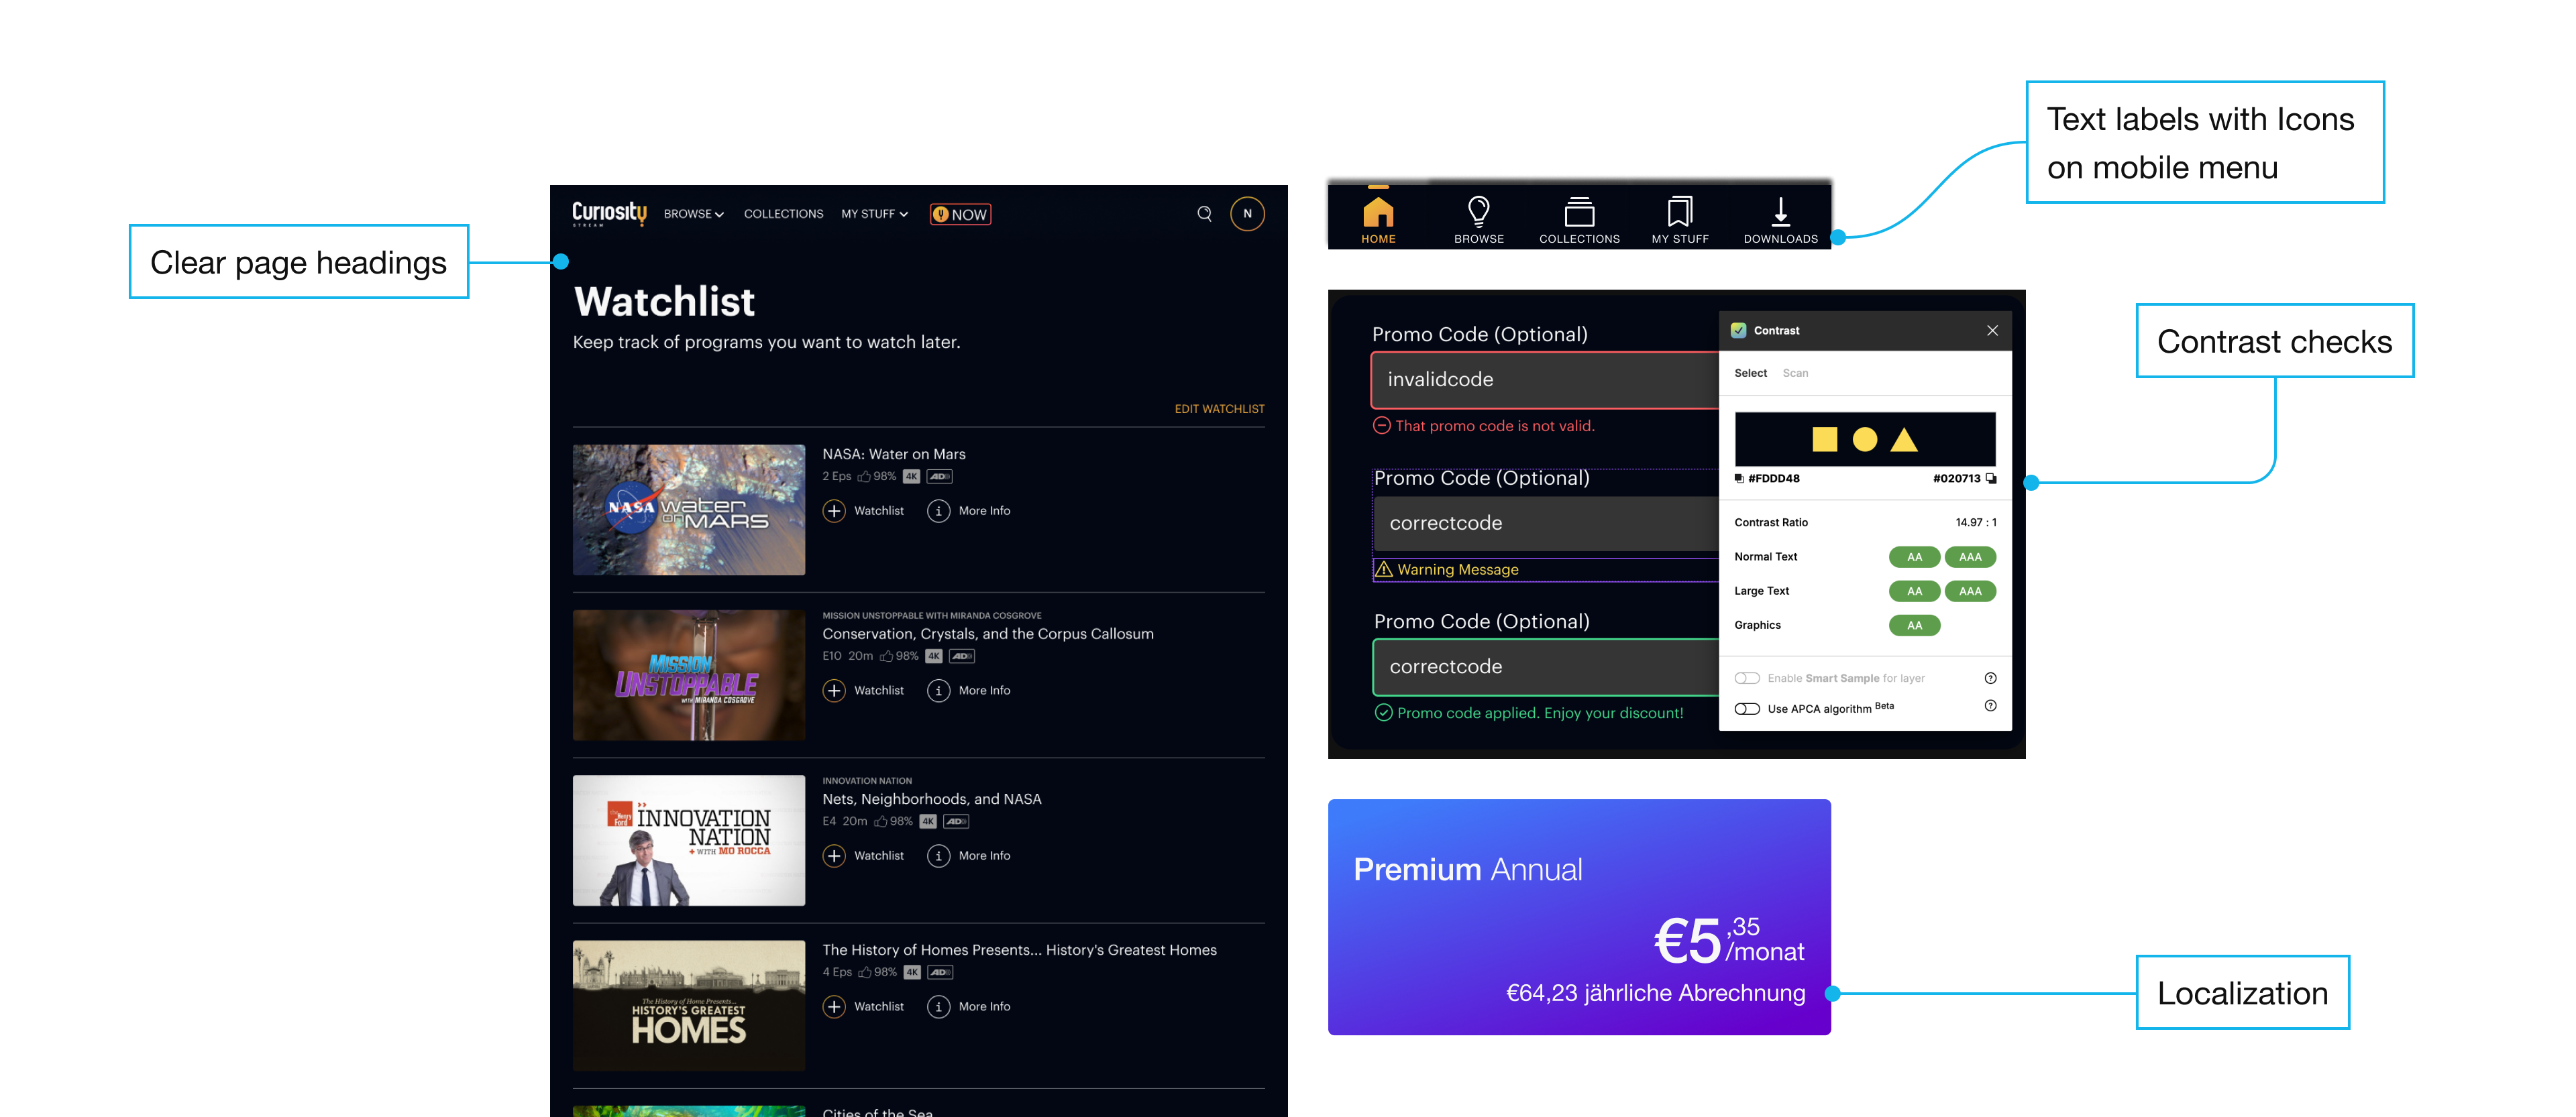Expand the MY STUFF dropdown menu

[x=874, y=214]
